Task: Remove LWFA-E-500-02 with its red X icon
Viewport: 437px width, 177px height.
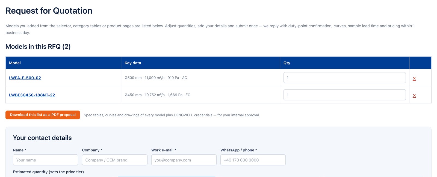Action: [414, 78]
